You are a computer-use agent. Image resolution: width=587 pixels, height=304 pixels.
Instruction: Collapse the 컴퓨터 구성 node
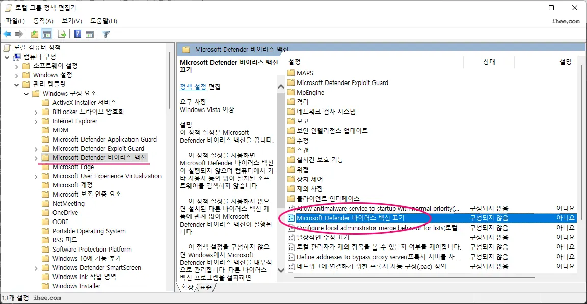point(7,57)
